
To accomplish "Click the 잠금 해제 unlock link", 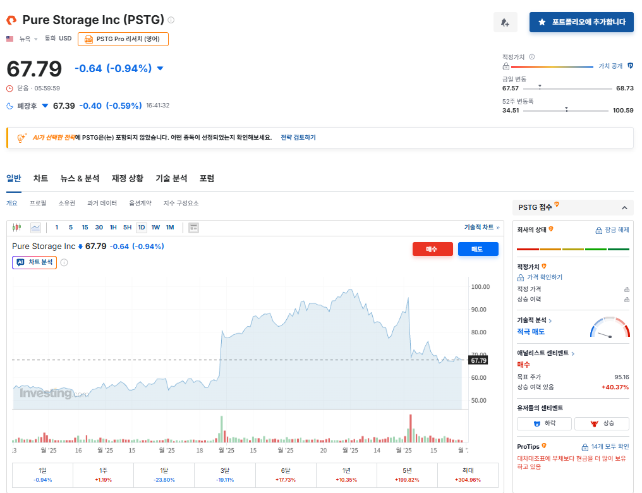I will [612, 230].
